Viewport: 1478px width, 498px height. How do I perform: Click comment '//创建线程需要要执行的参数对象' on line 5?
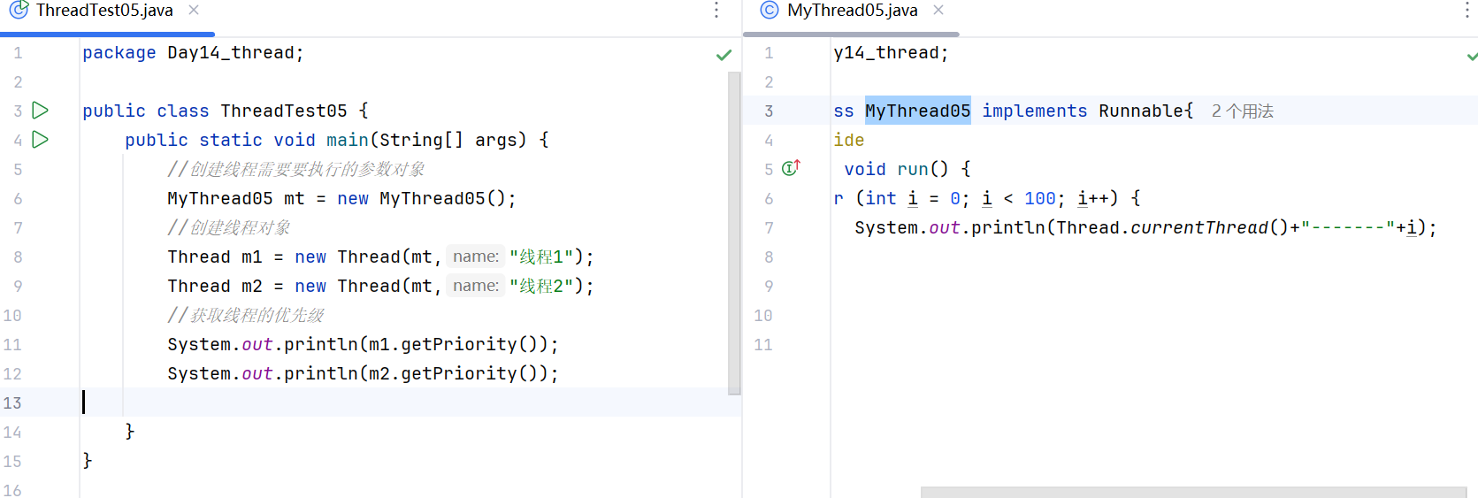pyautogui.click(x=296, y=169)
